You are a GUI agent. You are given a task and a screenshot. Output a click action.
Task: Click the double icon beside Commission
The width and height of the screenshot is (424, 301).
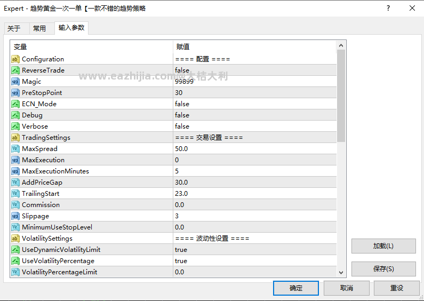pyautogui.click(x=15, y=205)
